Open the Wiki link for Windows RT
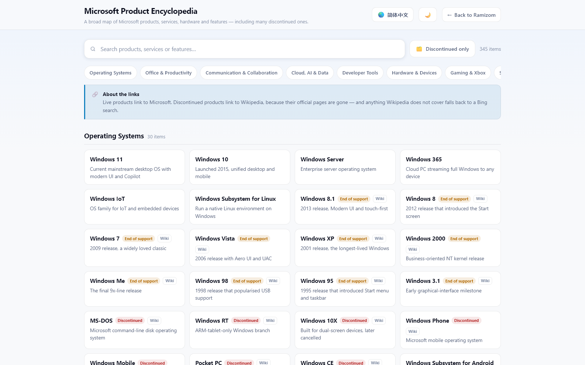The image size is (585, 365). 270,321
